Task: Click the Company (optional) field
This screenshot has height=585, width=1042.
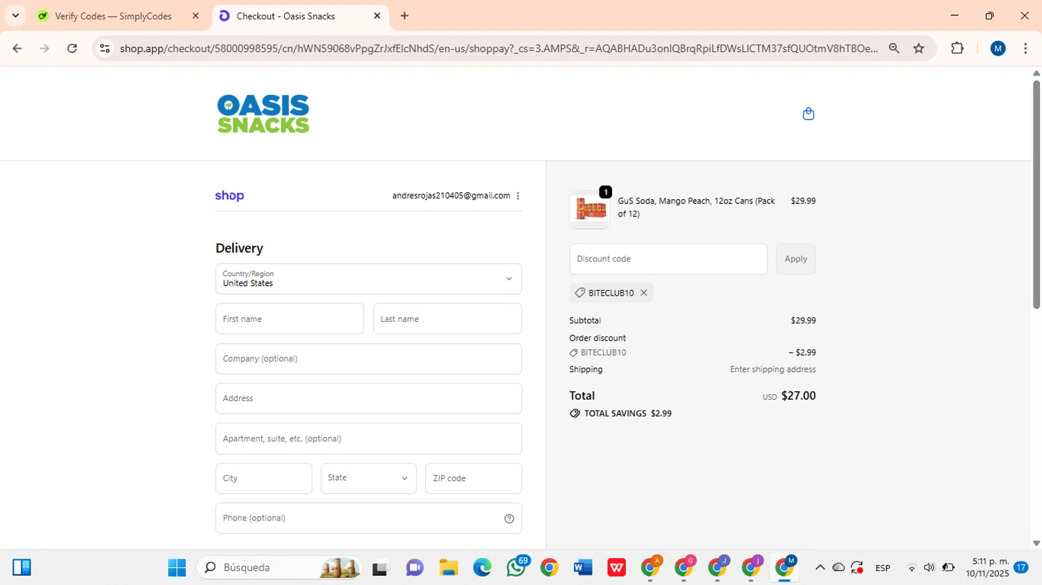Action: coord(368,359)
